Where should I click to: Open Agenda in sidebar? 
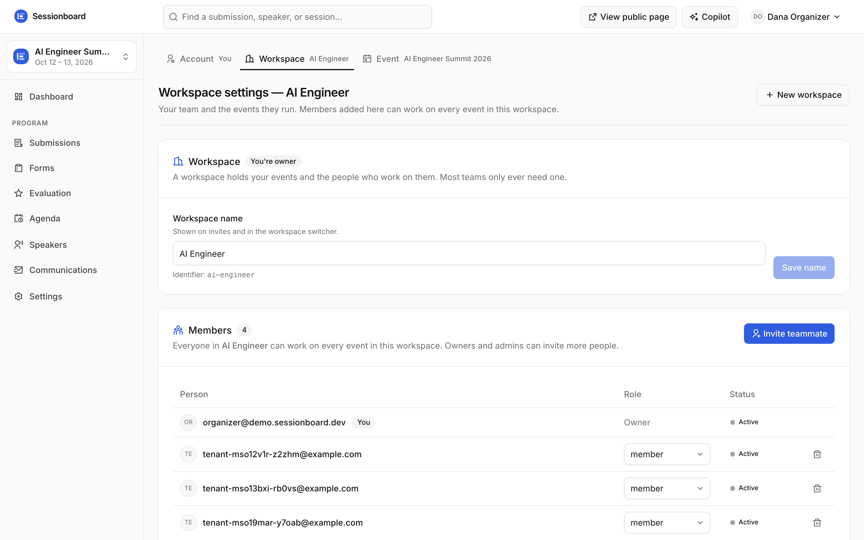71,218
